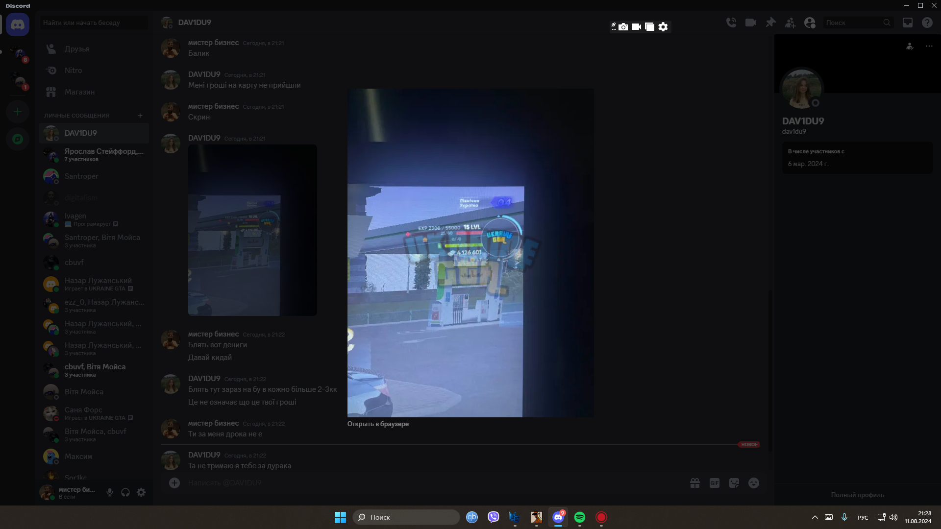Switch the РУС keyboard language

point(863,518)
